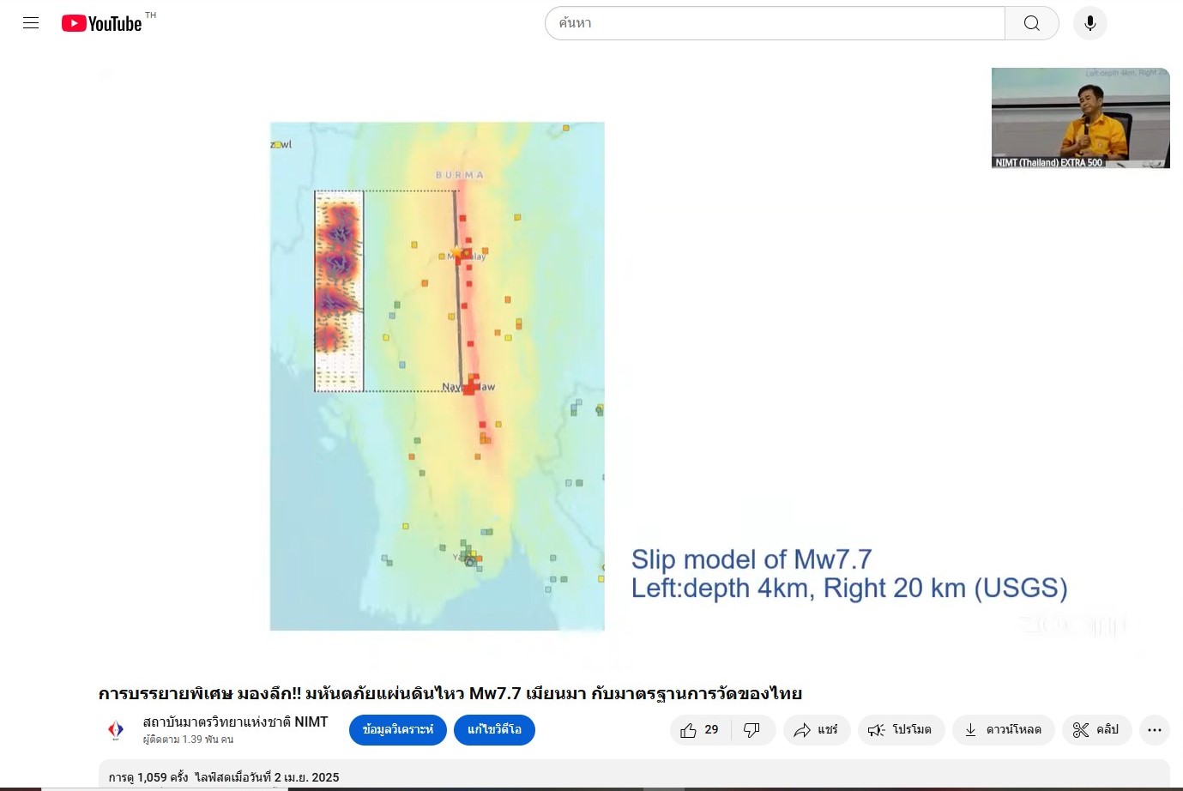This screenshot has width=1183, height=791.
Task: Open the hamburger guide menu
Action: click(31, 23)
